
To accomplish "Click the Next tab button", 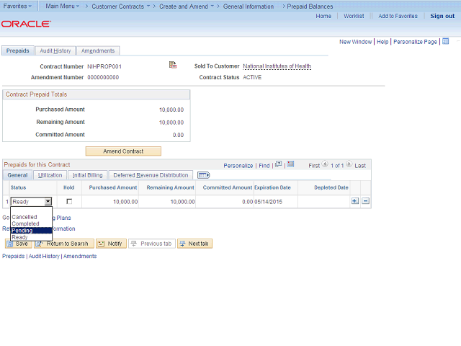I will point(194,244).
